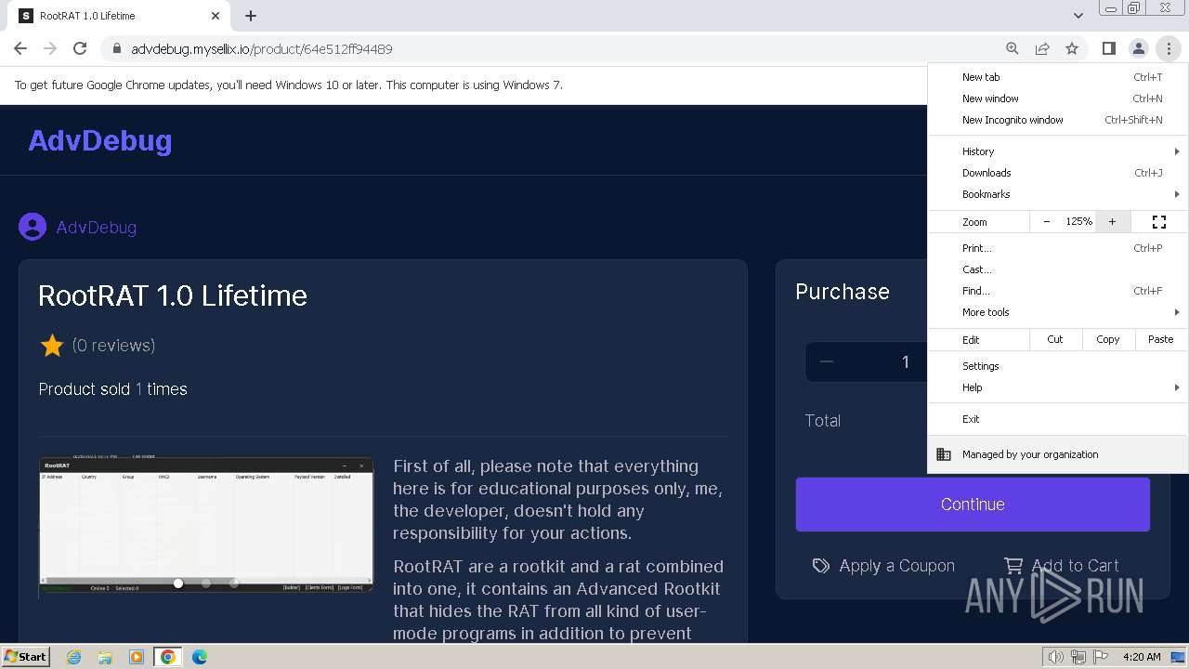This screenshot has width=1189, height=669.
Task: Click the volume speaker tray icon
Action: 1055,657
